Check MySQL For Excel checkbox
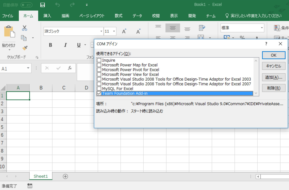289x190 pixels. [x=99, y=89]
